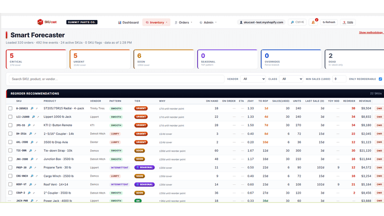The width and height of the screenshot is (384, 216).
Task: Select checkbox for 3500 lb Drop Axle row
Action: tap(10, 142)
